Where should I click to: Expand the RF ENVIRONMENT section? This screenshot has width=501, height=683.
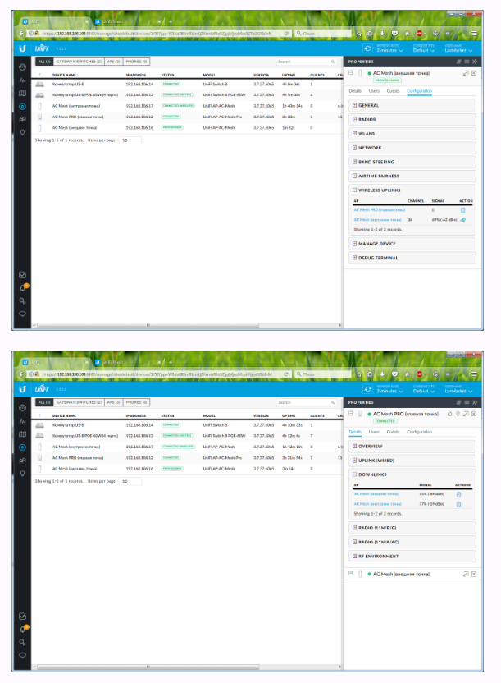tap(412, 557)
